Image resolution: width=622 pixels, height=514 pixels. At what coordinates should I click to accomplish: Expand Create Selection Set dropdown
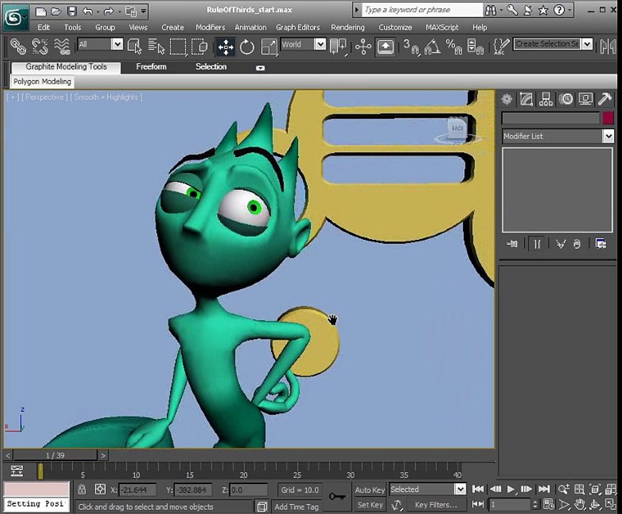(587, 44)
